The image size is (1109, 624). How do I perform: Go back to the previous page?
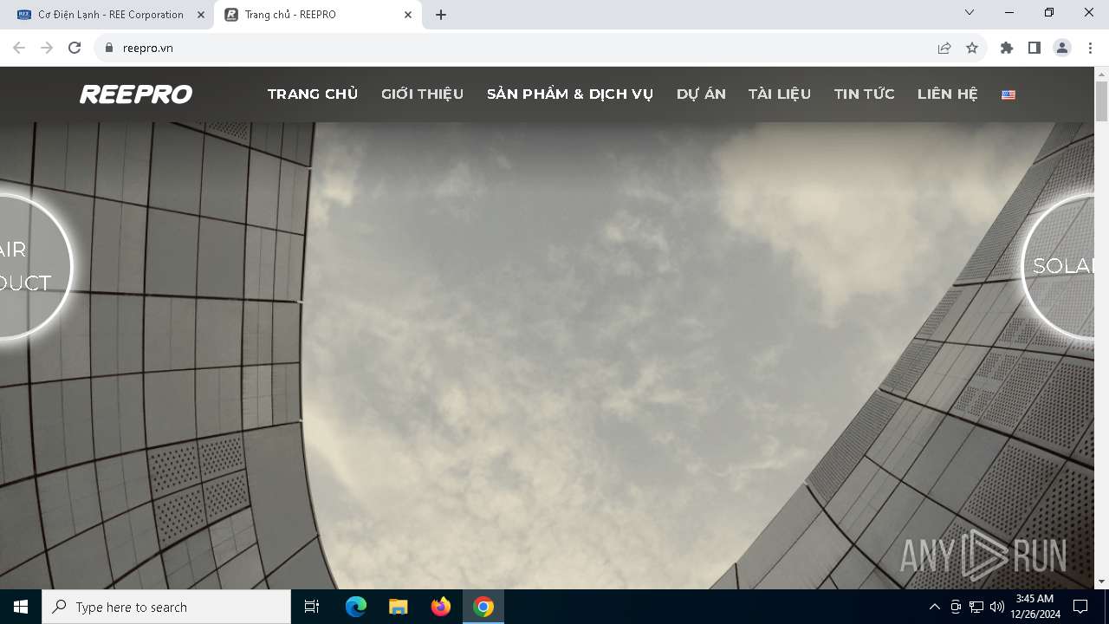(x=19, y=48)
